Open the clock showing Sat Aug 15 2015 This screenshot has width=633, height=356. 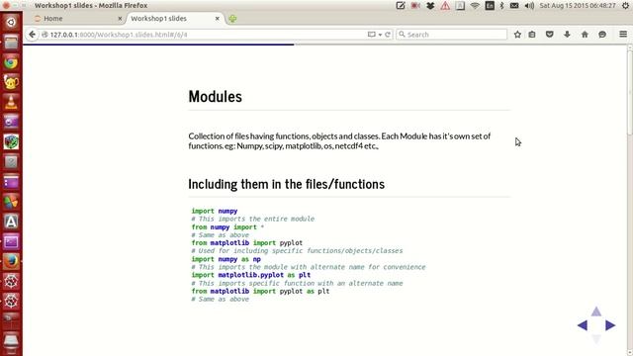pos(578,6)
